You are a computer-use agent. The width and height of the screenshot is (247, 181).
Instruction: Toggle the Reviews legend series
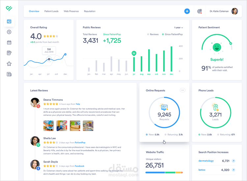(x=153, y=34)
